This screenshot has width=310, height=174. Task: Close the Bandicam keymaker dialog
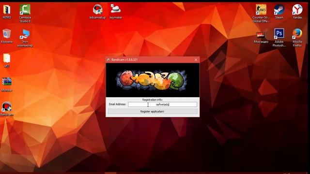point(196,59)
